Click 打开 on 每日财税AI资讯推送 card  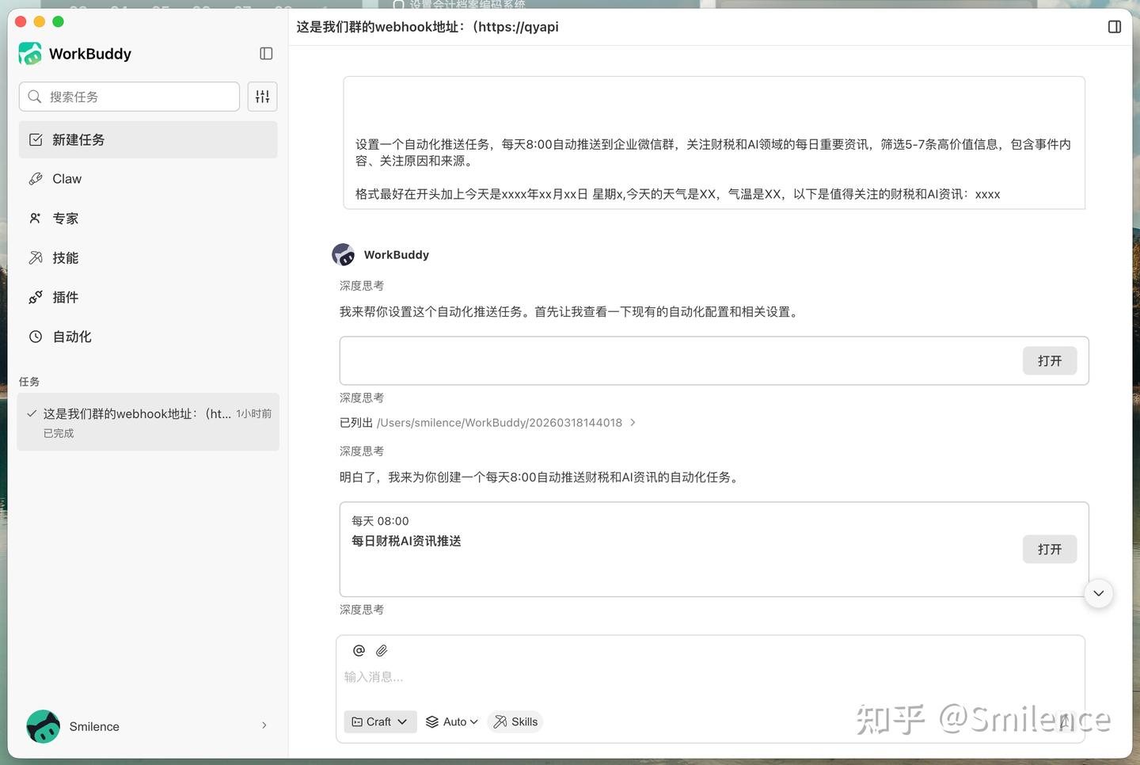tap(1050, 550)
